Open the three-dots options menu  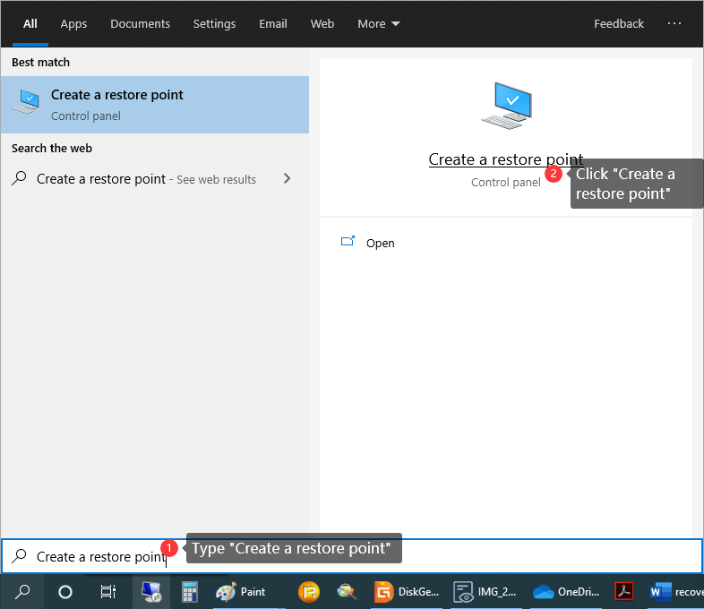point(675,23)
